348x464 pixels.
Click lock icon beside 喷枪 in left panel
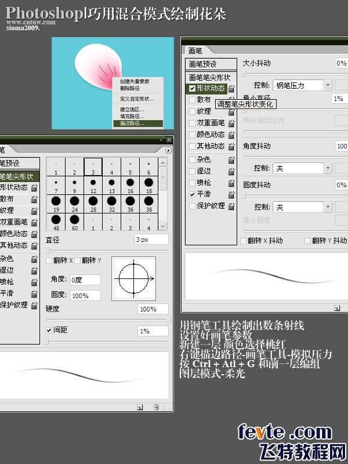coord(34,282)
